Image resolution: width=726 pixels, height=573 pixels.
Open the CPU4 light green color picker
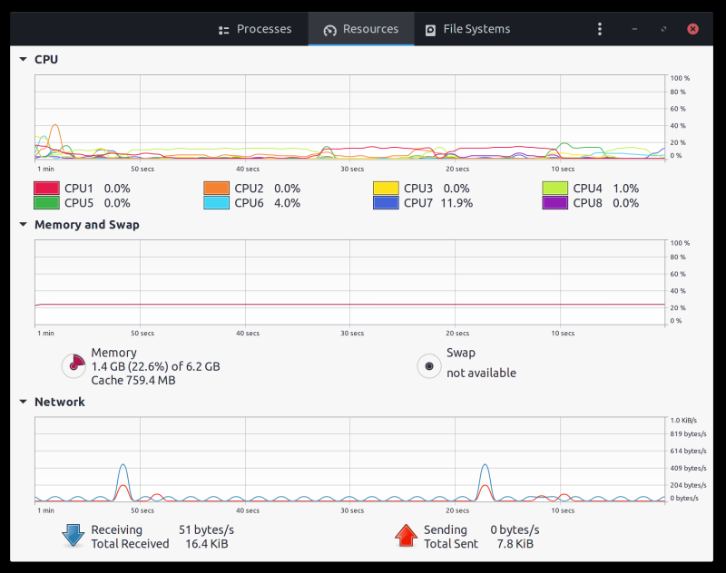pos(554,189)
